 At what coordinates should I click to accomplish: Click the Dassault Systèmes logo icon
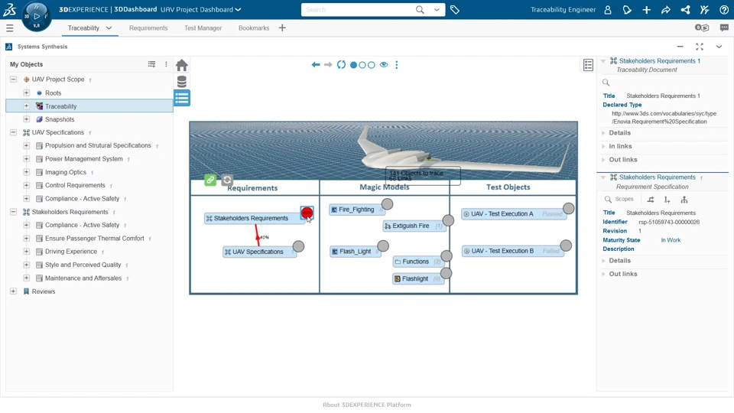(x=10, y=9)
